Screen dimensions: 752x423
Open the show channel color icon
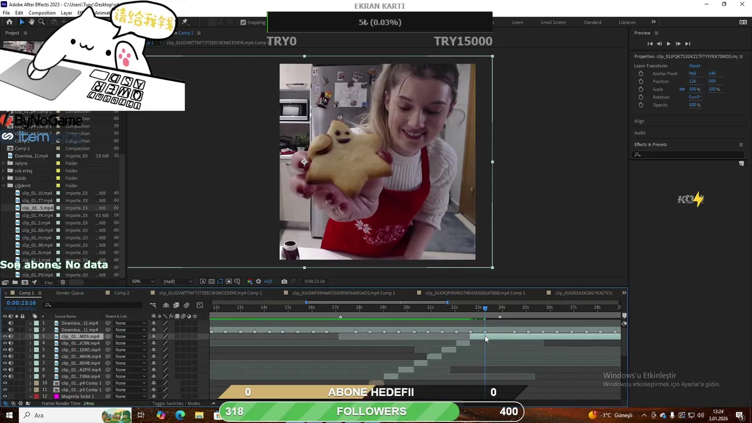point(250,281)
